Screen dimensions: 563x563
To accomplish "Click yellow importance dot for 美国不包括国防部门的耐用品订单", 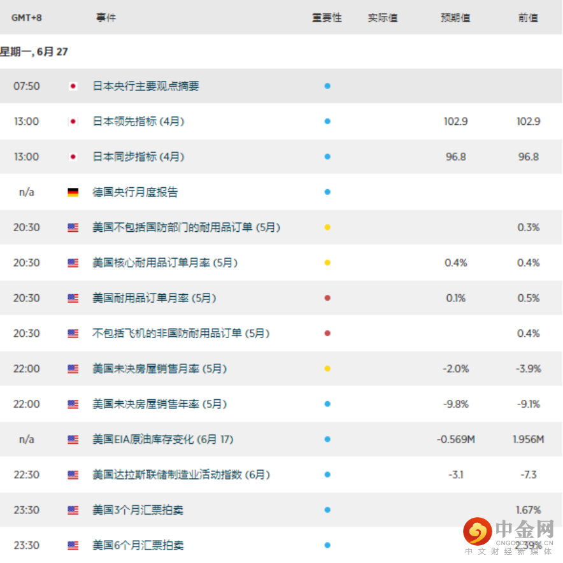I will [x=327, y=227].
